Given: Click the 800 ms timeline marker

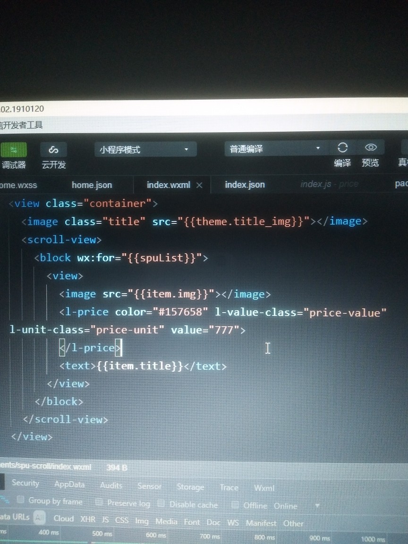Looking at the screenshot, I should [264, 537].
